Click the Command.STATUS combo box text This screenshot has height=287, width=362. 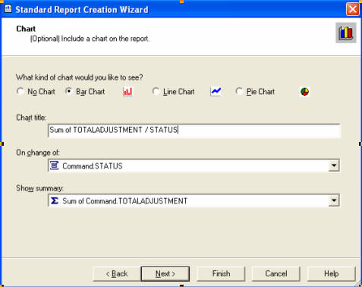pyautogui.click(x=93, y=166)
